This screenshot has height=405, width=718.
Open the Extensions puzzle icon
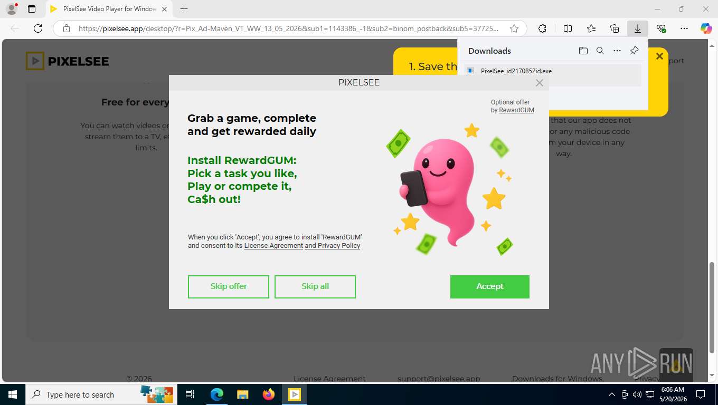(x=542, y=28)
